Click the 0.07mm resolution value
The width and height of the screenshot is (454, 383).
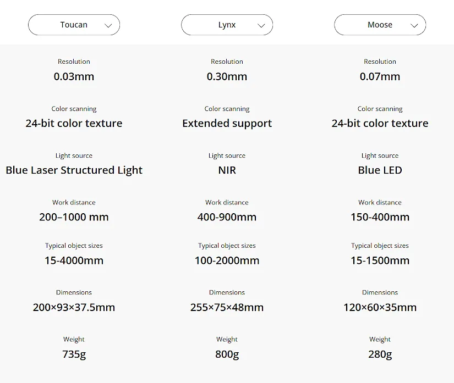click(380, 76)
